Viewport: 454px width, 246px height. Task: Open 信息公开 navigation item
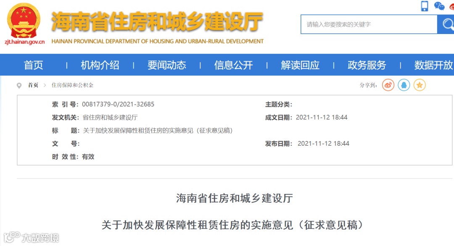(233, 65)
